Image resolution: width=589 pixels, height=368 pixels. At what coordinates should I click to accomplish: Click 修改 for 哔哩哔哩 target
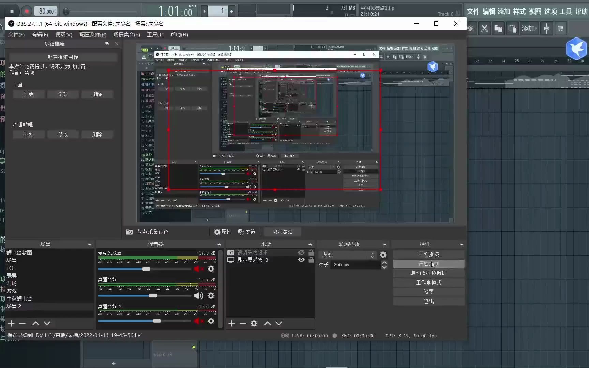[x=63, y=134]
